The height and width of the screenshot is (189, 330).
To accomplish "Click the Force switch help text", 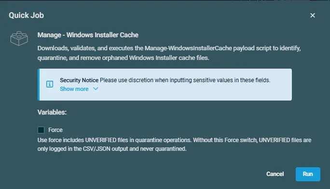I will 174,145.
